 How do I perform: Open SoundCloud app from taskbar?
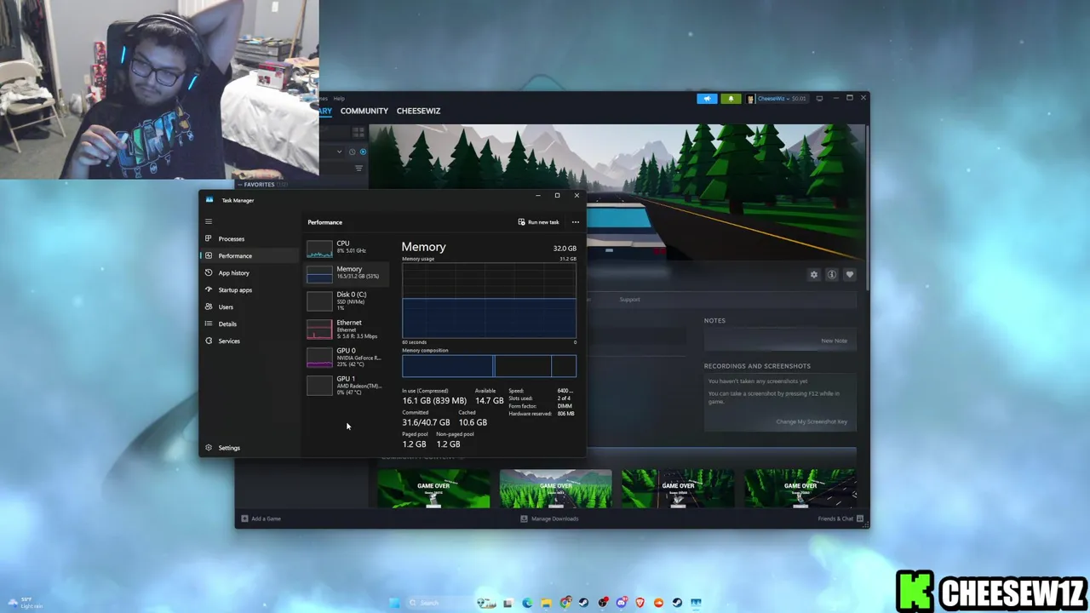[x=658, y=603]
